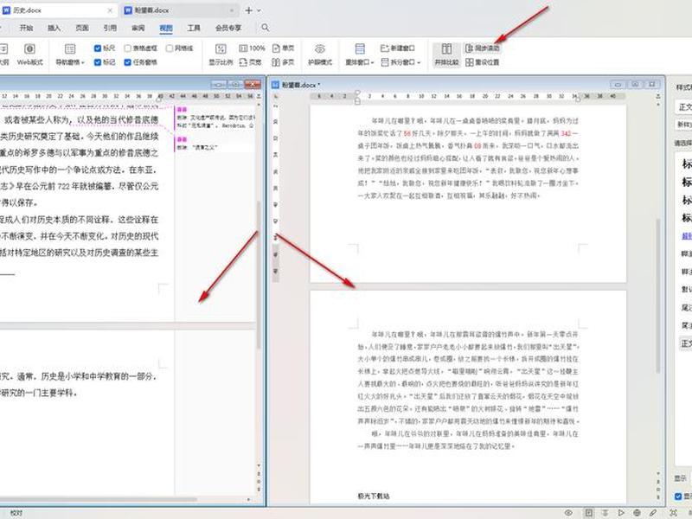Click the 极光下载站 text in right document
Image resolution: width=692 pixels, height=519 pixels.
[374, 496]
